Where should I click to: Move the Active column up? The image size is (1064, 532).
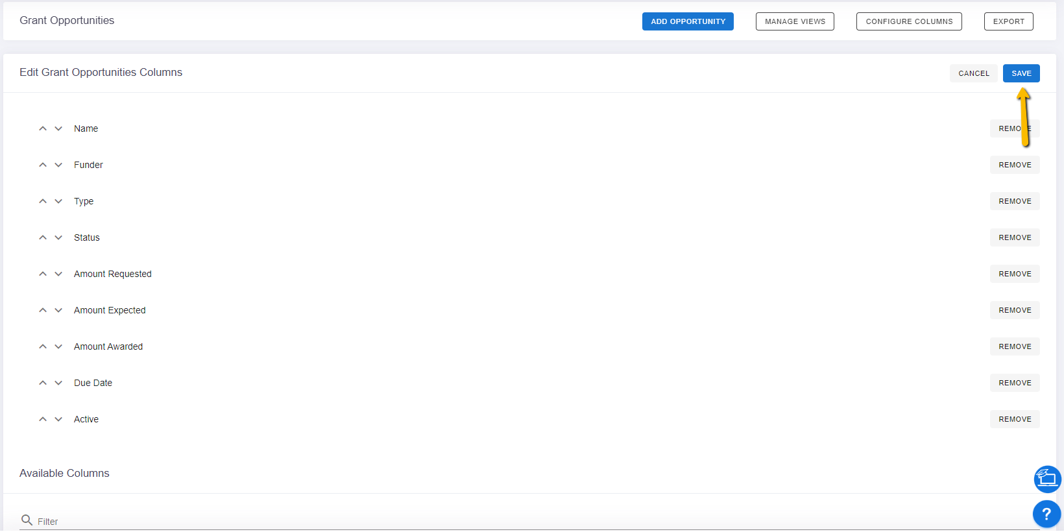click(43, 419)
